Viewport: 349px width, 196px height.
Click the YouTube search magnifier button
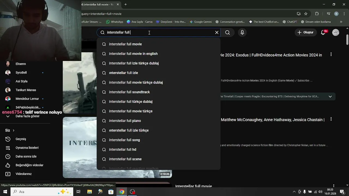(x=228, y=32)
